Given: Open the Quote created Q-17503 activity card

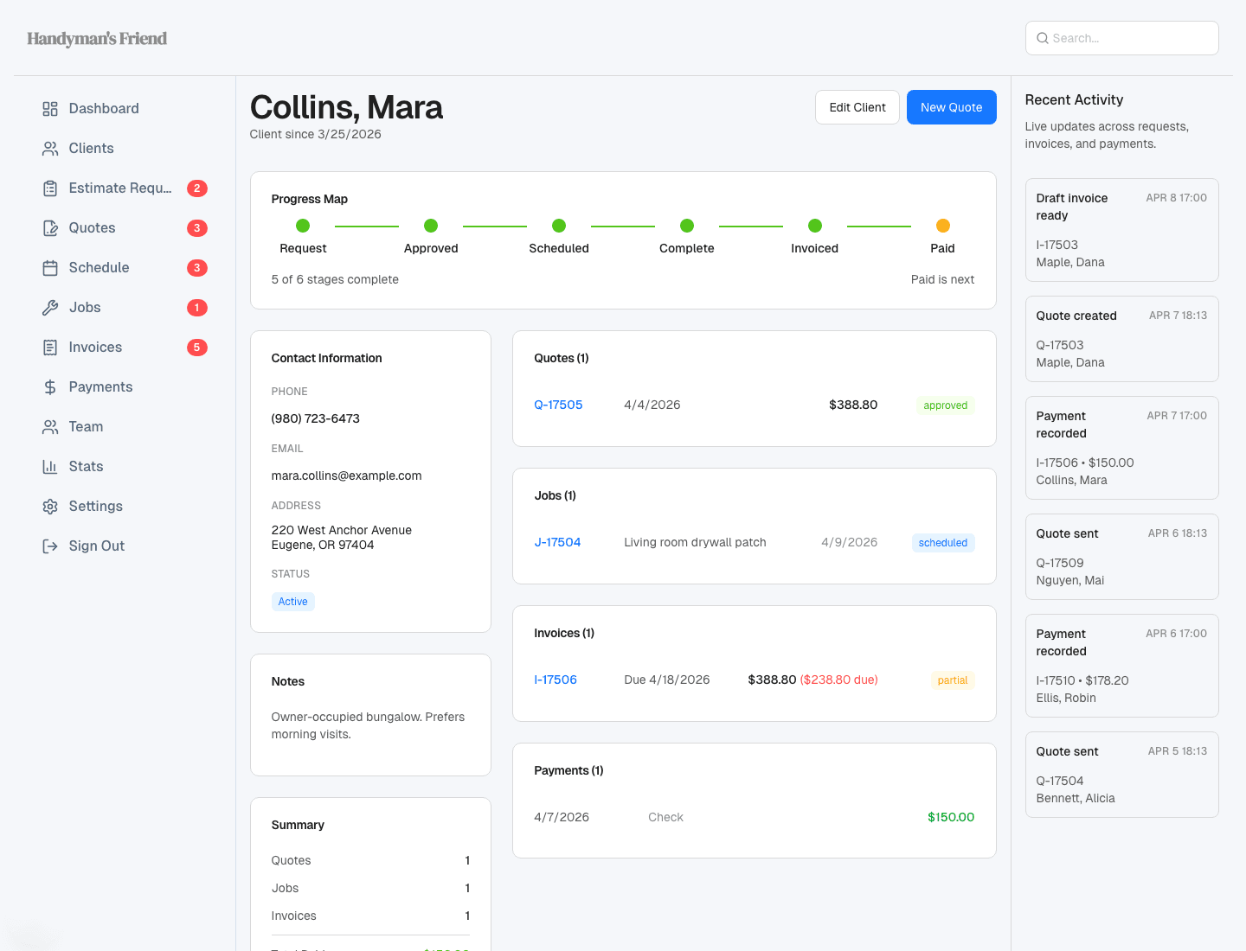Looking at the screenshot, I should tap(1122, 339).
